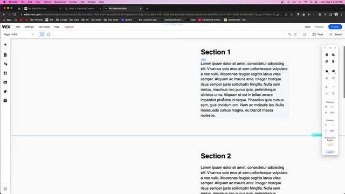Open the Settings menu
Screen dimensions: 345x194
(x=29, y=27)
